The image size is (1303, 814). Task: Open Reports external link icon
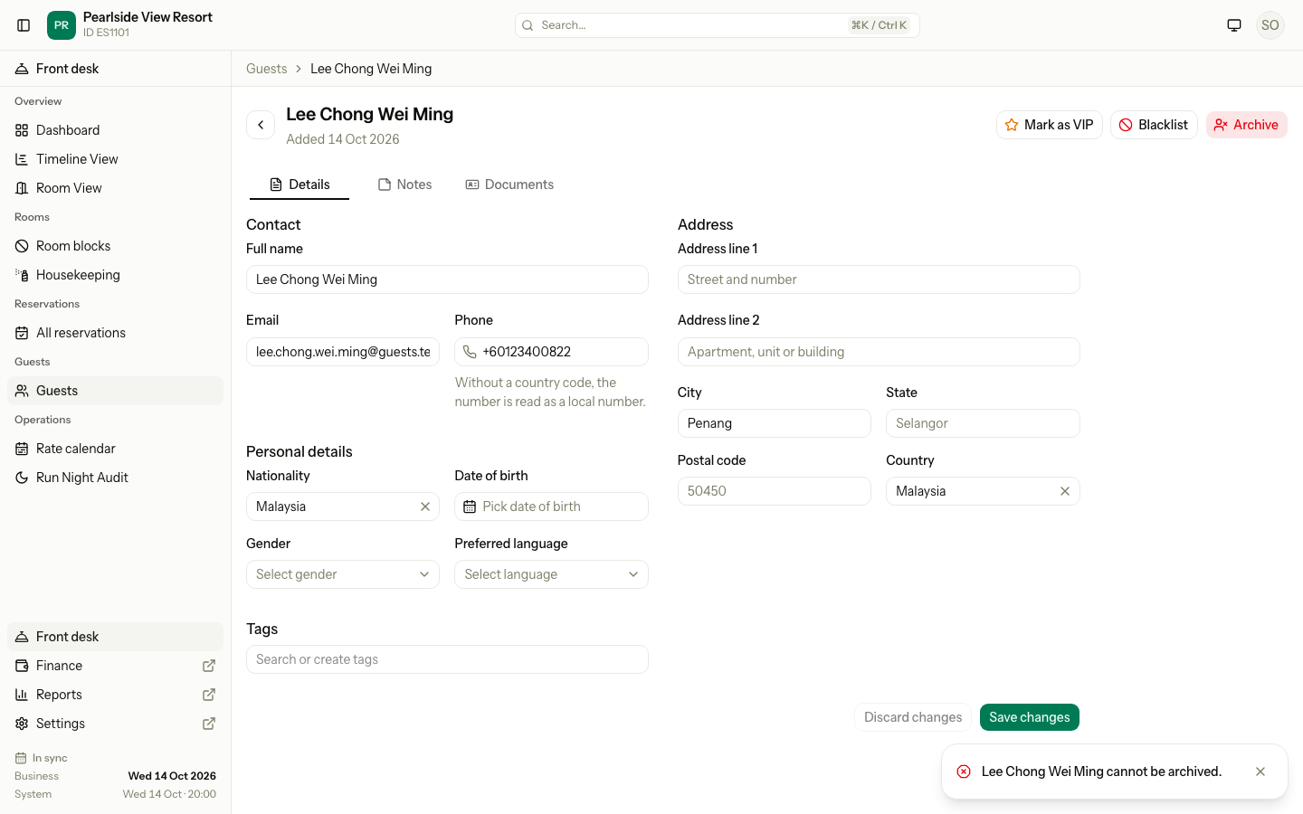209,695
